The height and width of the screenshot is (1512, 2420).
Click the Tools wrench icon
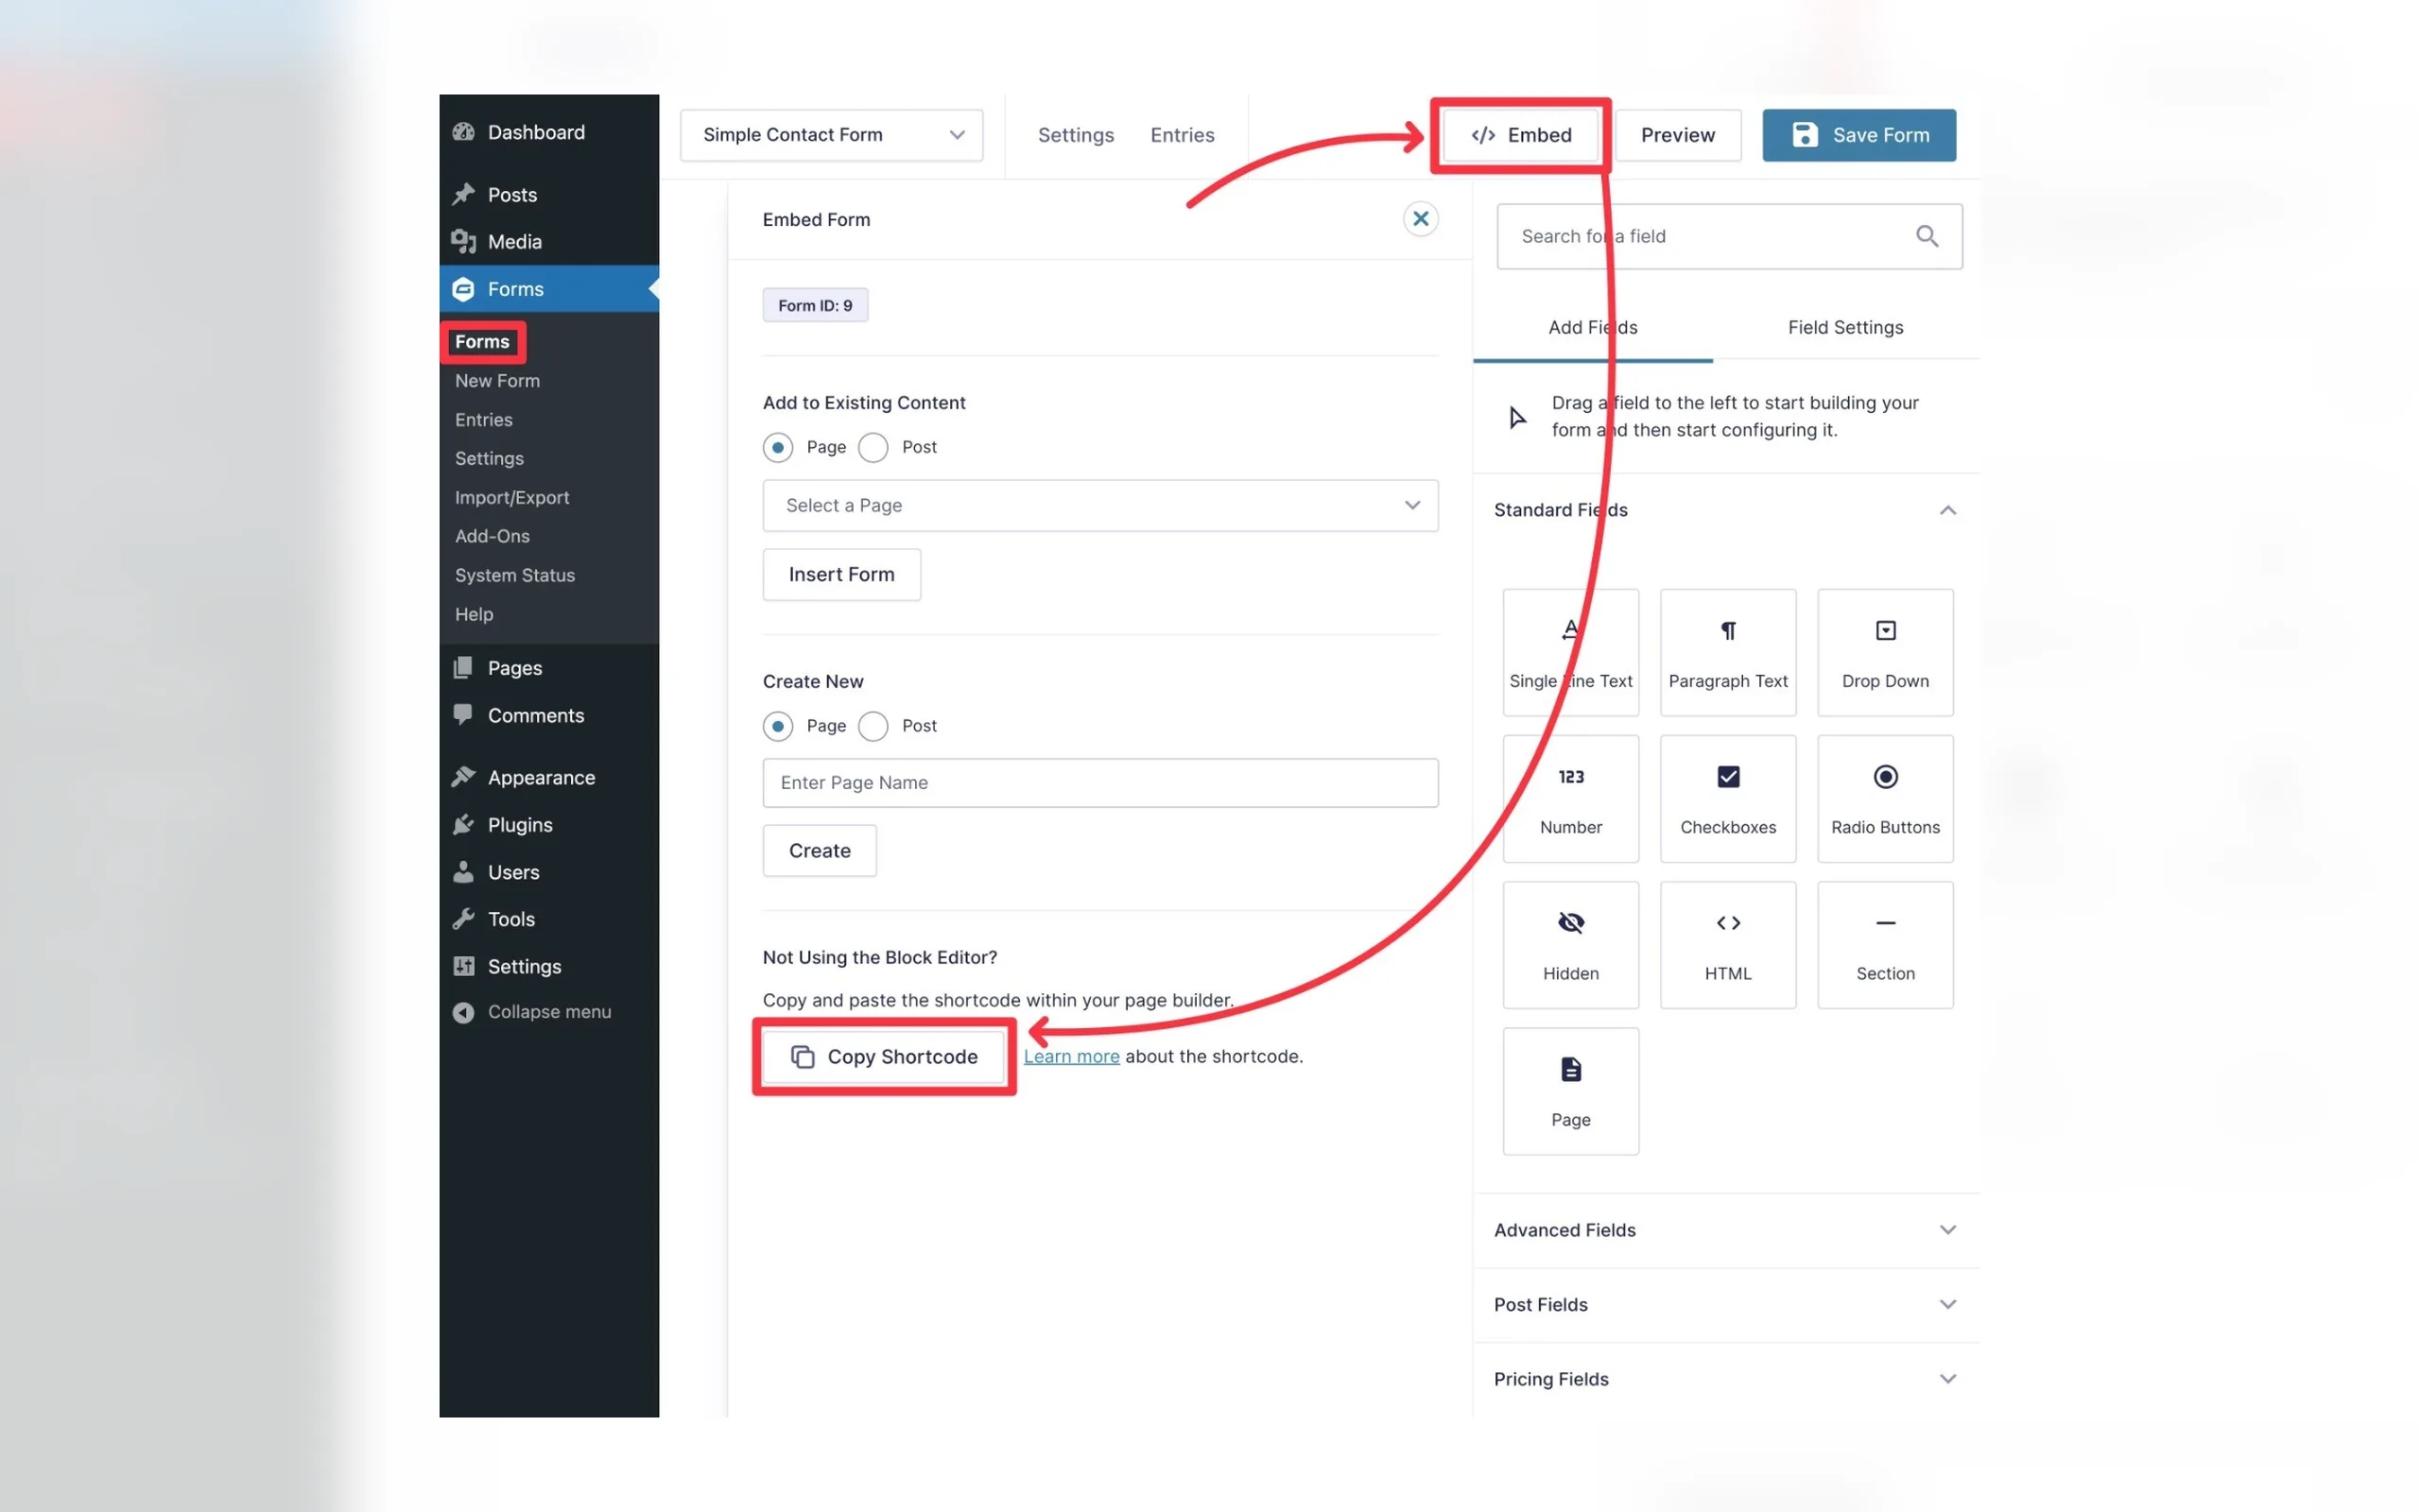[x=463, y=919]
